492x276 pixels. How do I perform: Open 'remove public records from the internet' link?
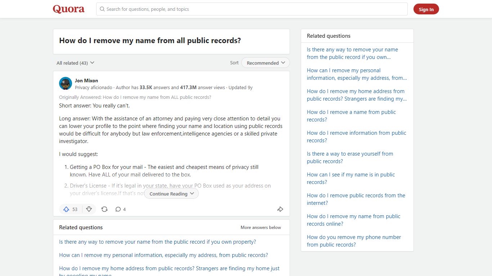click(x=356, y=199)
